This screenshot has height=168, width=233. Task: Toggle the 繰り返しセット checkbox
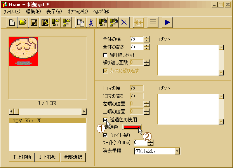click(105, 55)
